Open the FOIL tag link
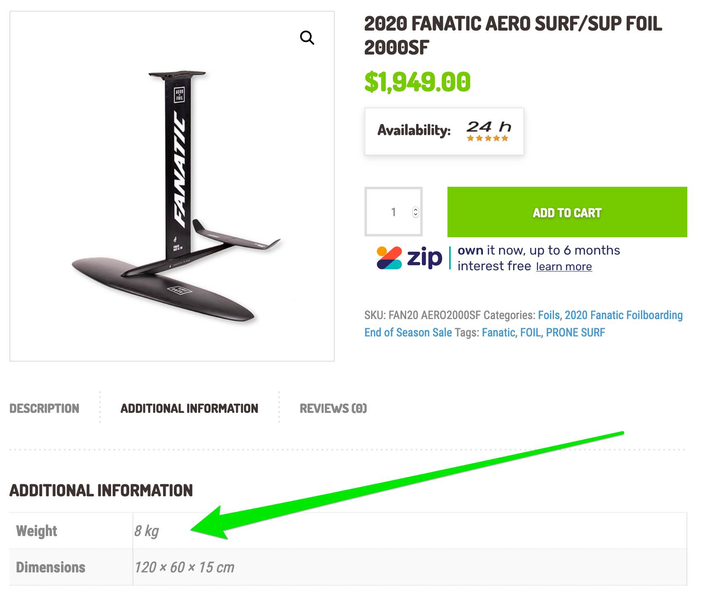This screenshot has width=710, height=591. 530,333
